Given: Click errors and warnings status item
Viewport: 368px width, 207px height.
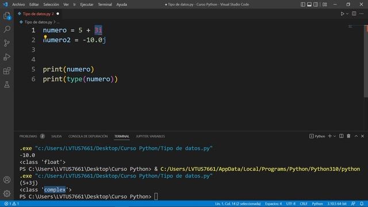Looking at the screenshot, I should point(11,204).
